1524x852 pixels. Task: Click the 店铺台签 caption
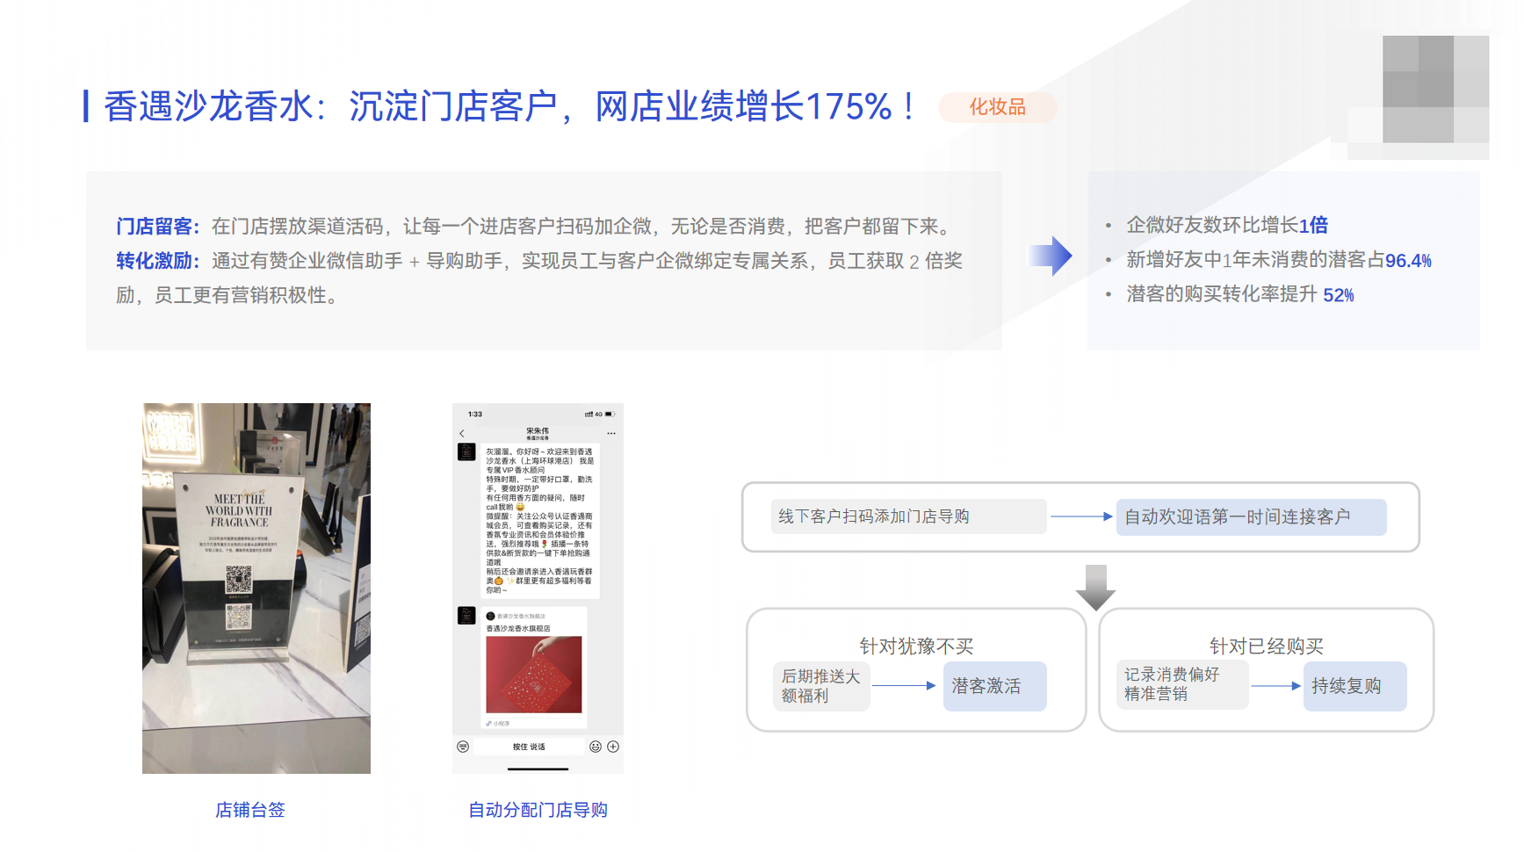[250, 810]
